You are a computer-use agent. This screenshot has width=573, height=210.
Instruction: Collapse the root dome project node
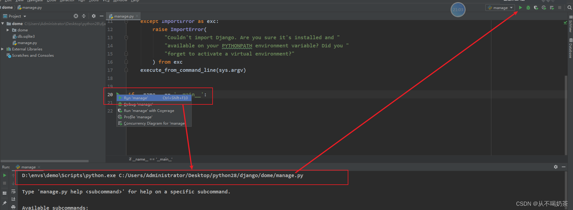point(3,24)
